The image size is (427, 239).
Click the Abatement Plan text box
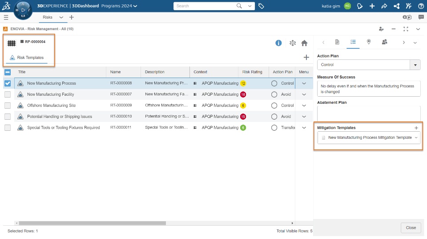(x=369, y=113)
